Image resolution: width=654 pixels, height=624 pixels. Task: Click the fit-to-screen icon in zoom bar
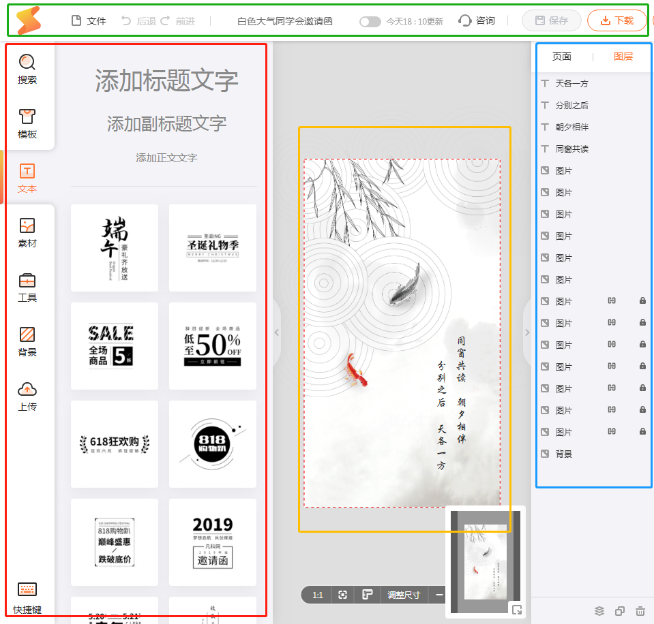(x=342, y=595)
